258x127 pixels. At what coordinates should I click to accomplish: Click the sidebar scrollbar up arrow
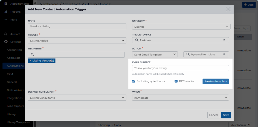click(x=35, y=3)
